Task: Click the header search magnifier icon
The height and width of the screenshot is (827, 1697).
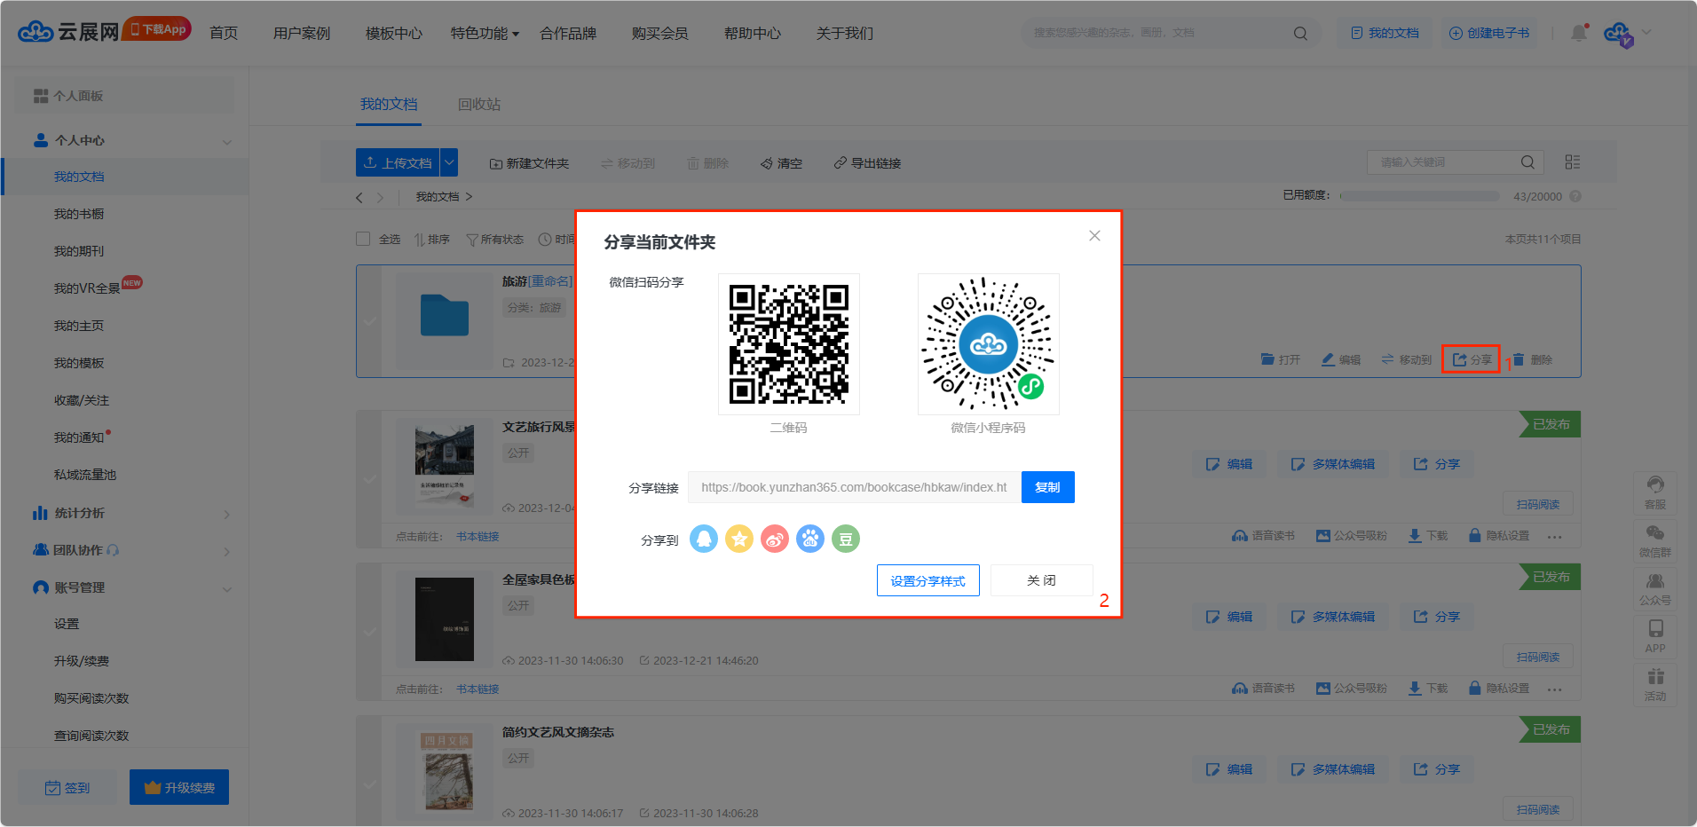Action: coord(1300,34)
